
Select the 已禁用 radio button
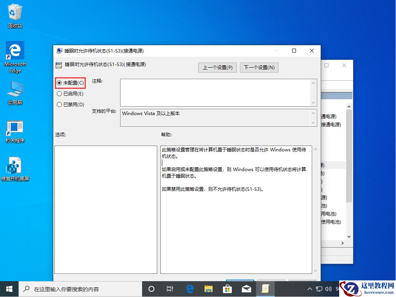59,104
